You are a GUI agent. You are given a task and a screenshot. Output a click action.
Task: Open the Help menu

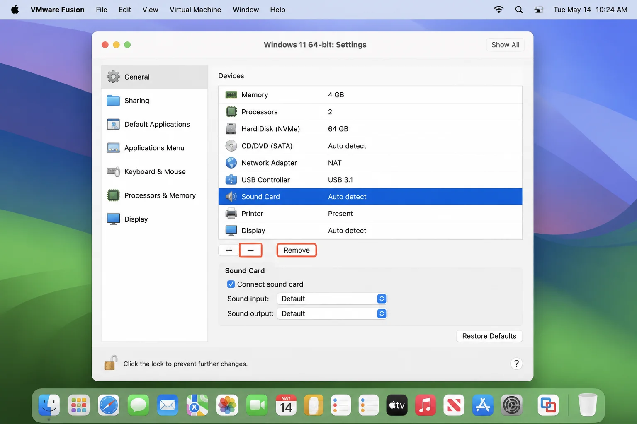277,10
